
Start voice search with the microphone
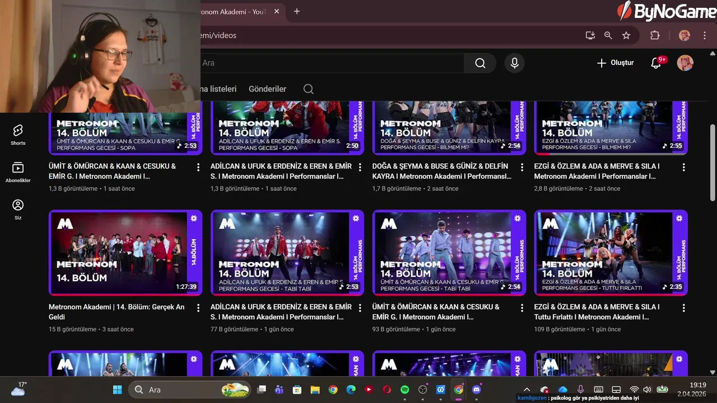point(514,63)
